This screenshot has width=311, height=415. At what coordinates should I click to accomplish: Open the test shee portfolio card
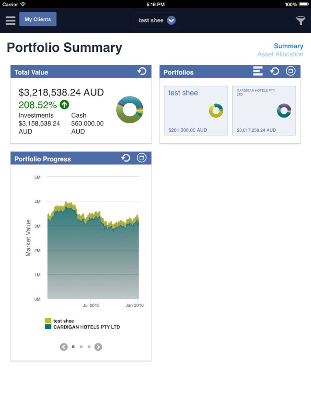pyautogui.click(x=196, y=110)
